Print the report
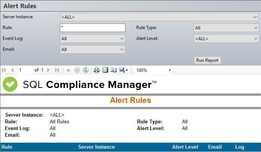The height and width of the screenshot is (152, 261). coord(97,70)
